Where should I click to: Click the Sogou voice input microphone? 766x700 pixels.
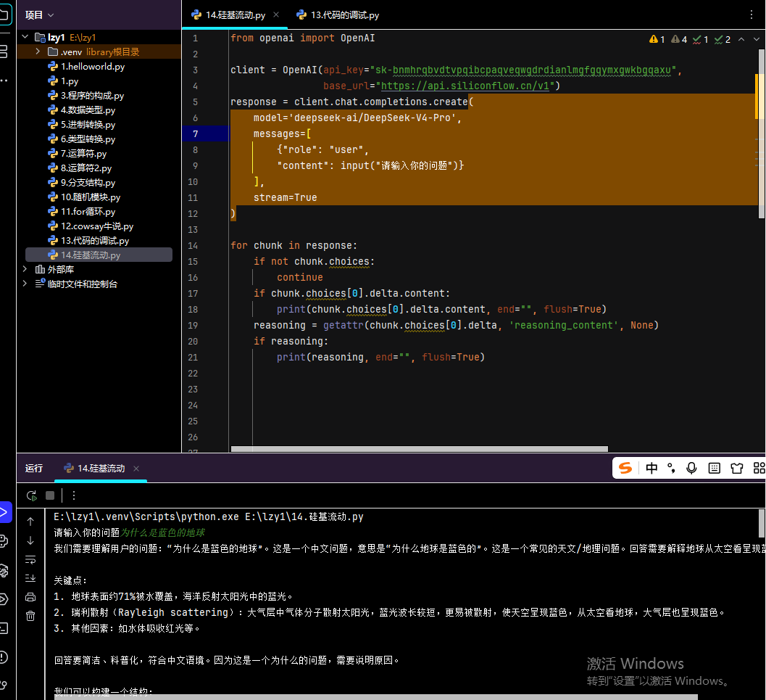coord(691,469)
